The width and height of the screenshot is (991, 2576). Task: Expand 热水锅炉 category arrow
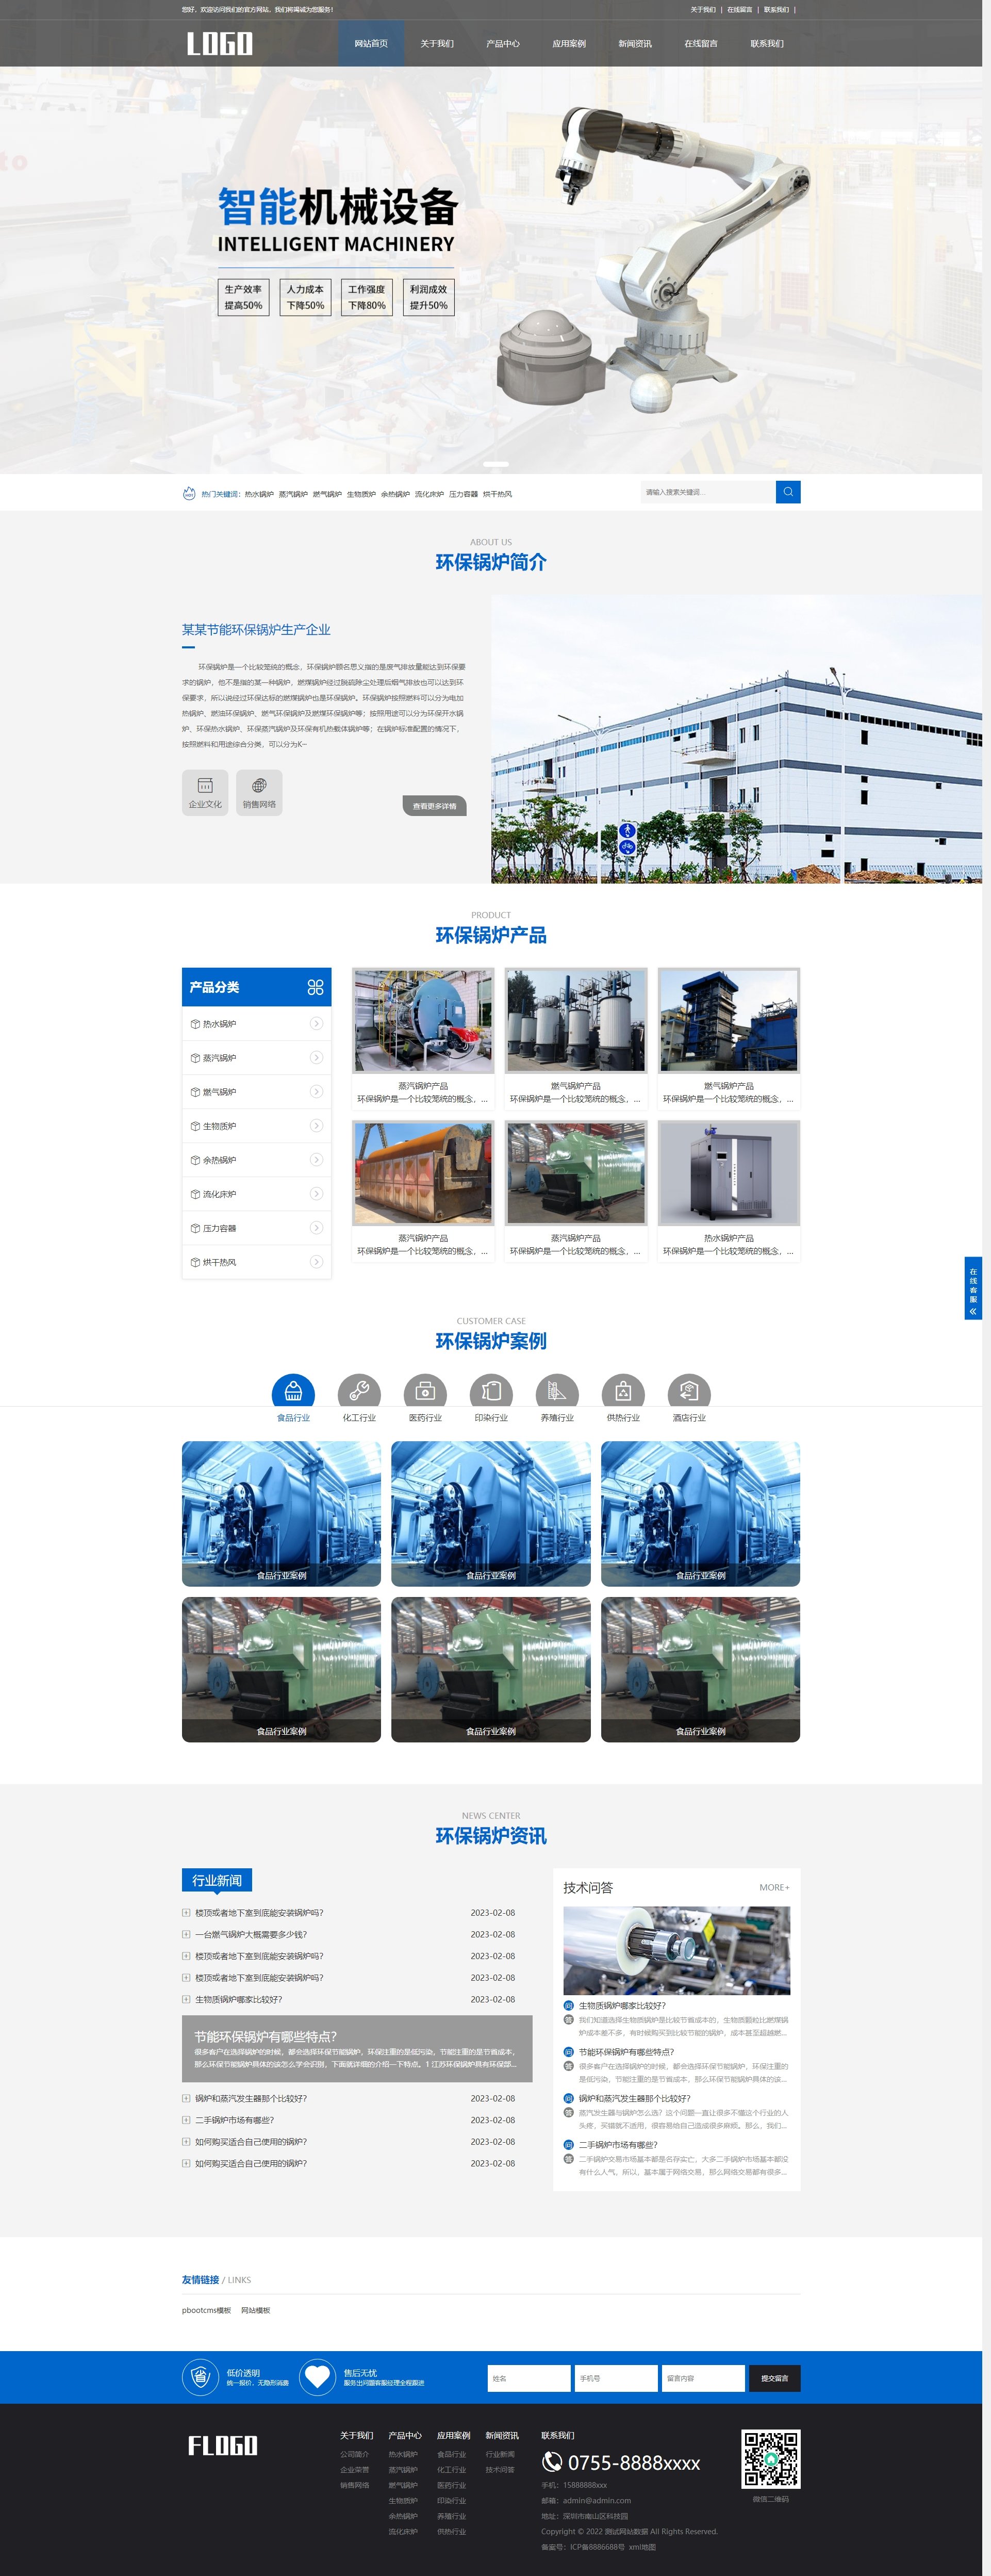click(x=316, y=1023)
